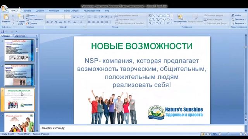Align text right
The image size is (248, 139).
(98, 22)
